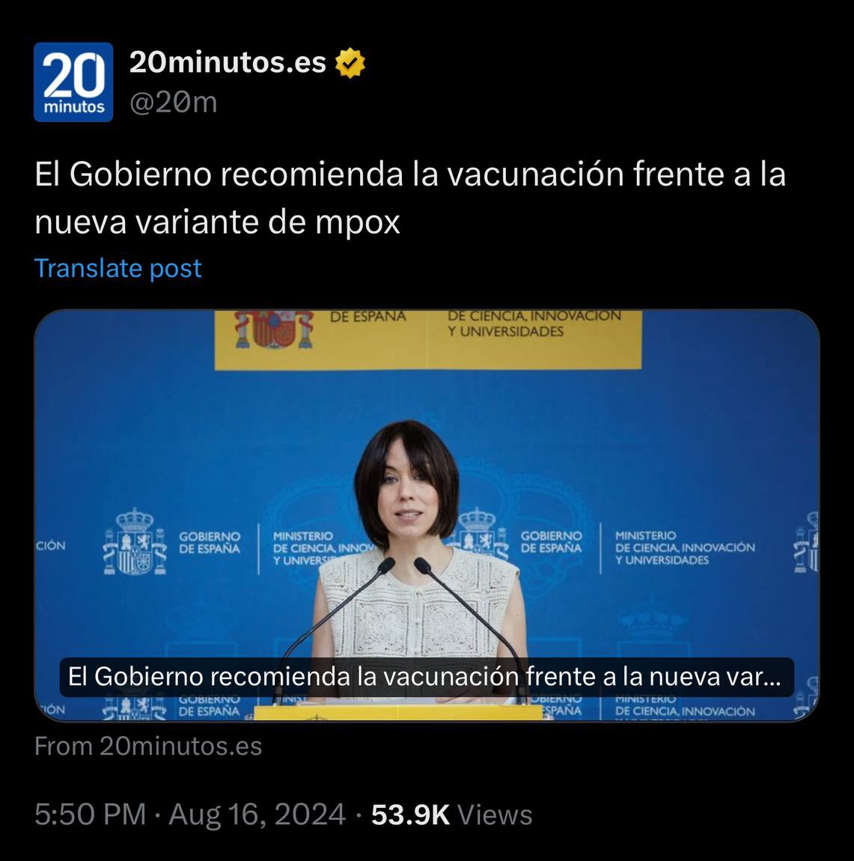
Task: Click the yellow podium at video bottom
Action: tap(398, 712)
